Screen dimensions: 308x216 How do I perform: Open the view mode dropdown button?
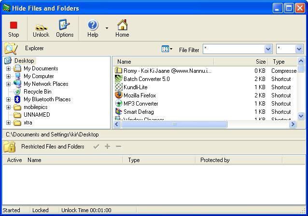[167, 49]
